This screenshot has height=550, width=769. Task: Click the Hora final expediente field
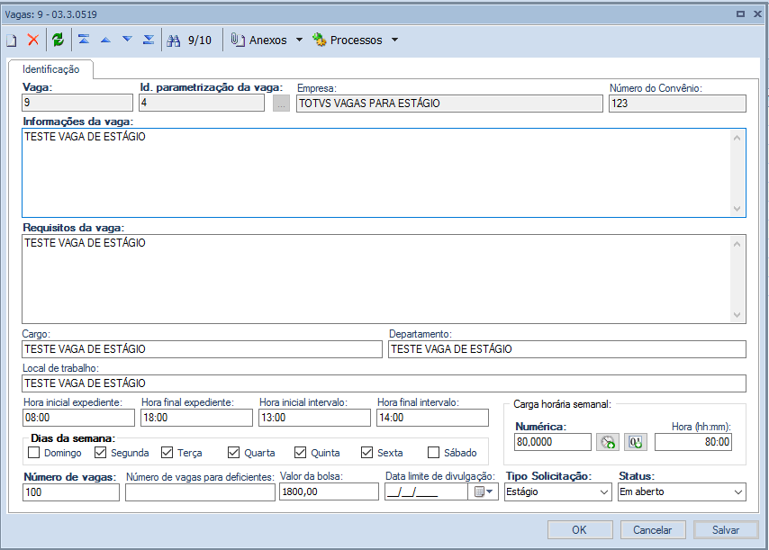196,418
